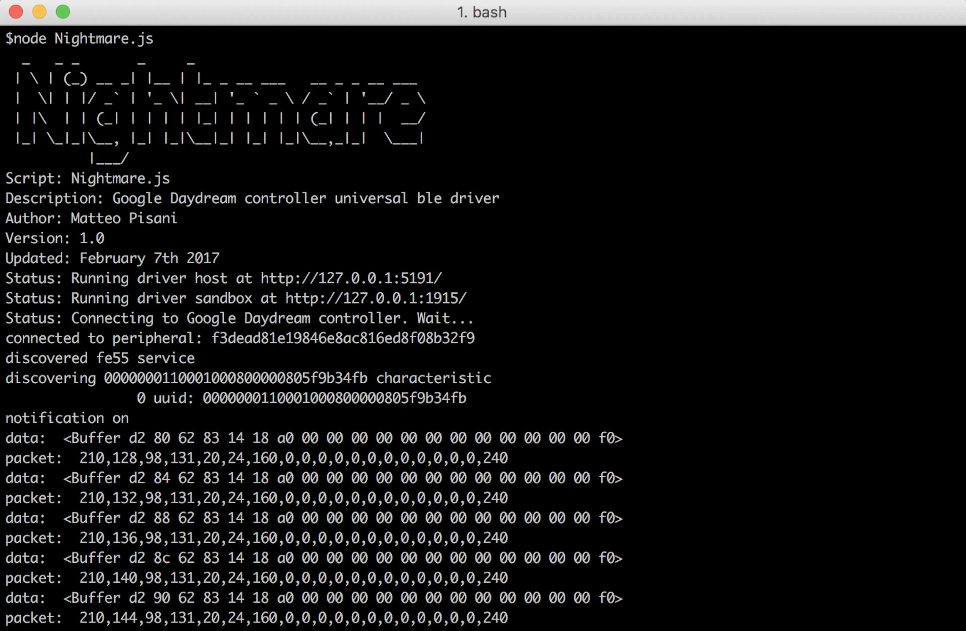Viewport: 966px width, 631px height.
Task: Click the author name Matteo Pisani
Action: click(124, 218)
